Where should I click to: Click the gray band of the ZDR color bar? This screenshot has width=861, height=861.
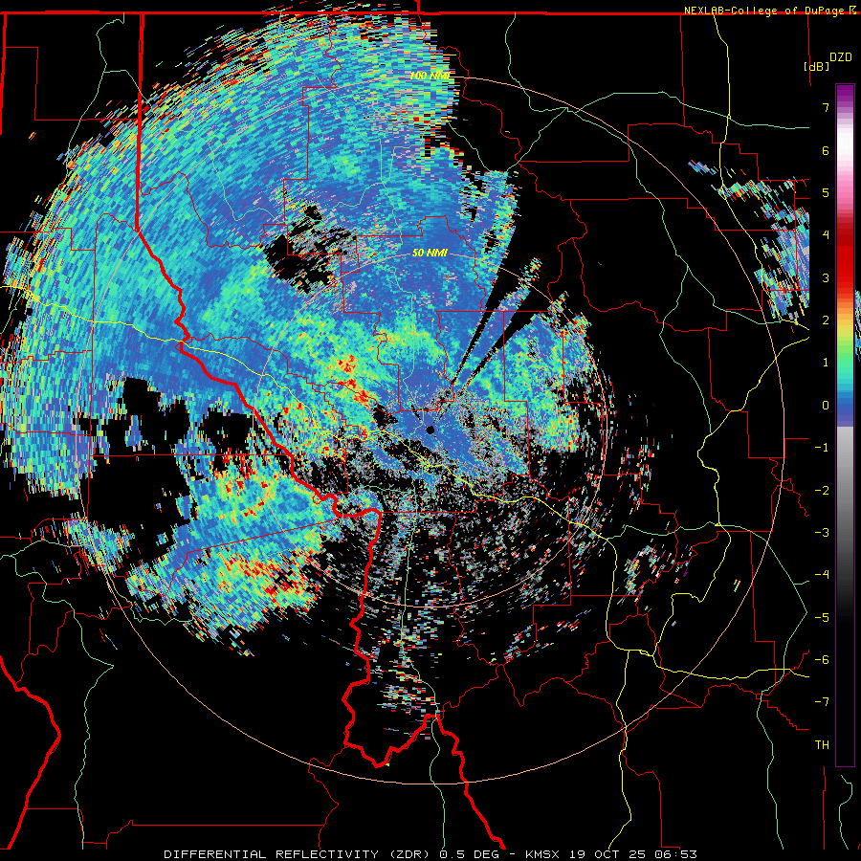tap(845, 483)
